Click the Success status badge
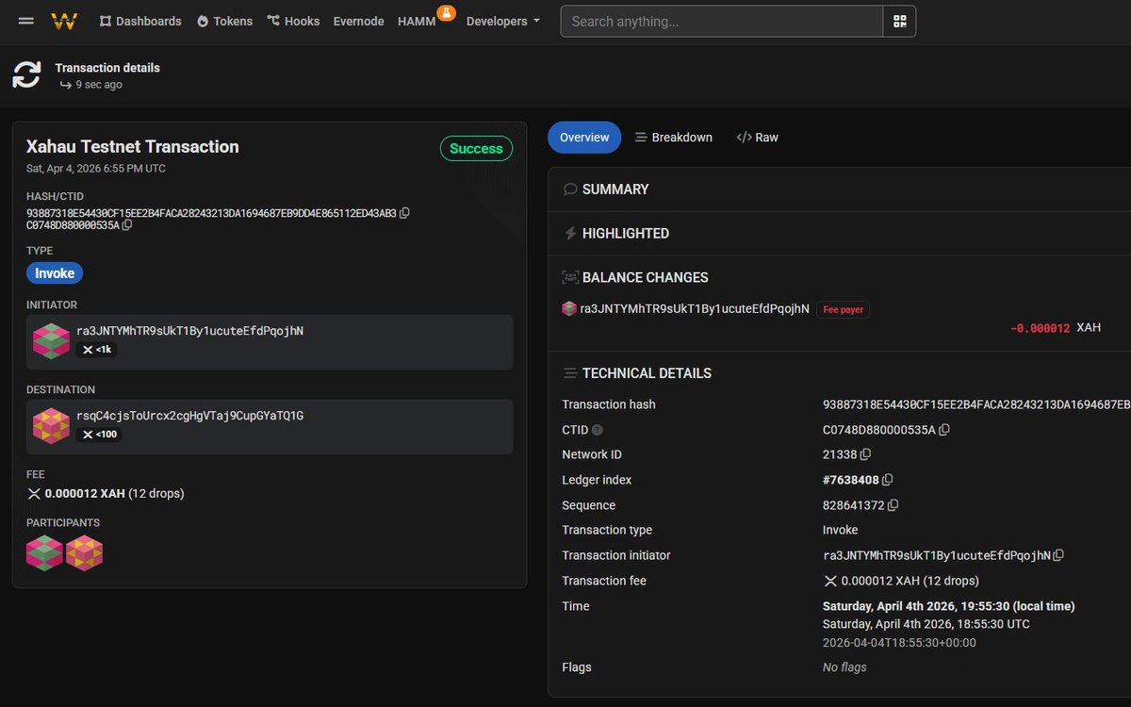The image size is (1131, 707). pos(476,149)
